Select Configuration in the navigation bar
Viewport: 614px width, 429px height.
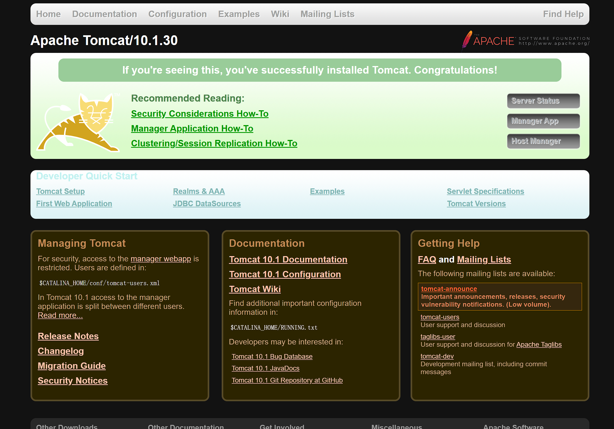click(x=177, y=14)
